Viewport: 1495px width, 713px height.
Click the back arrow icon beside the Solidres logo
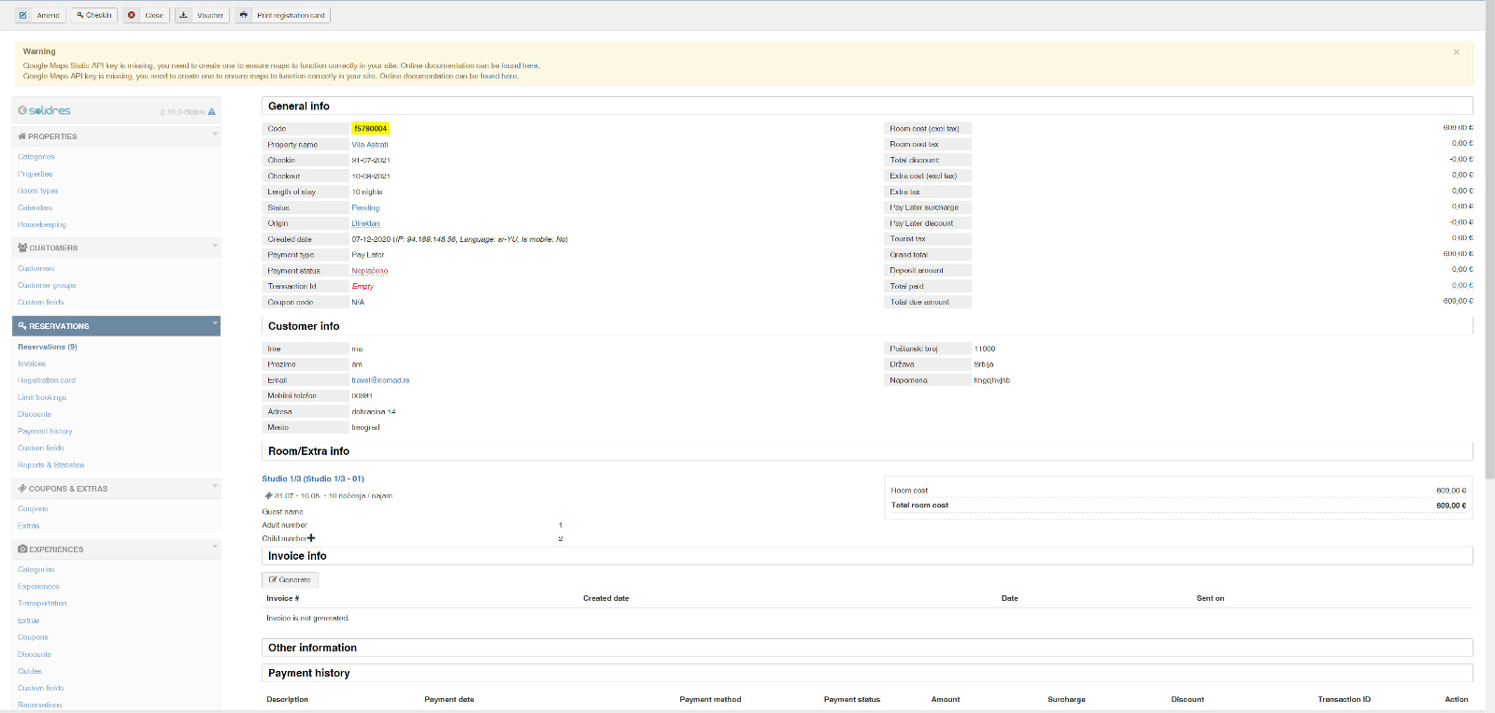pyautogui.click(x=22, y=110)
